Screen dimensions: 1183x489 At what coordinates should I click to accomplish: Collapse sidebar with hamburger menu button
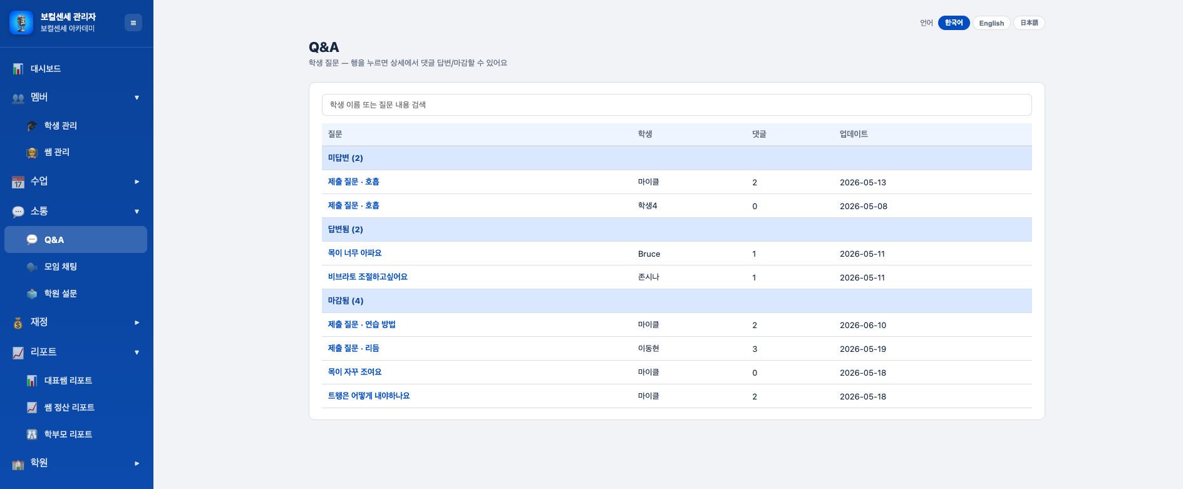pos(133,23)
